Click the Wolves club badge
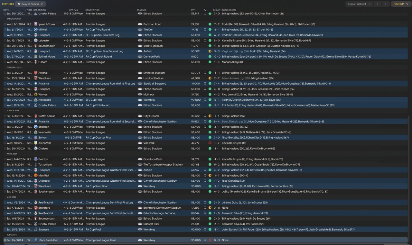412x245 pixels. click(35, 95)
